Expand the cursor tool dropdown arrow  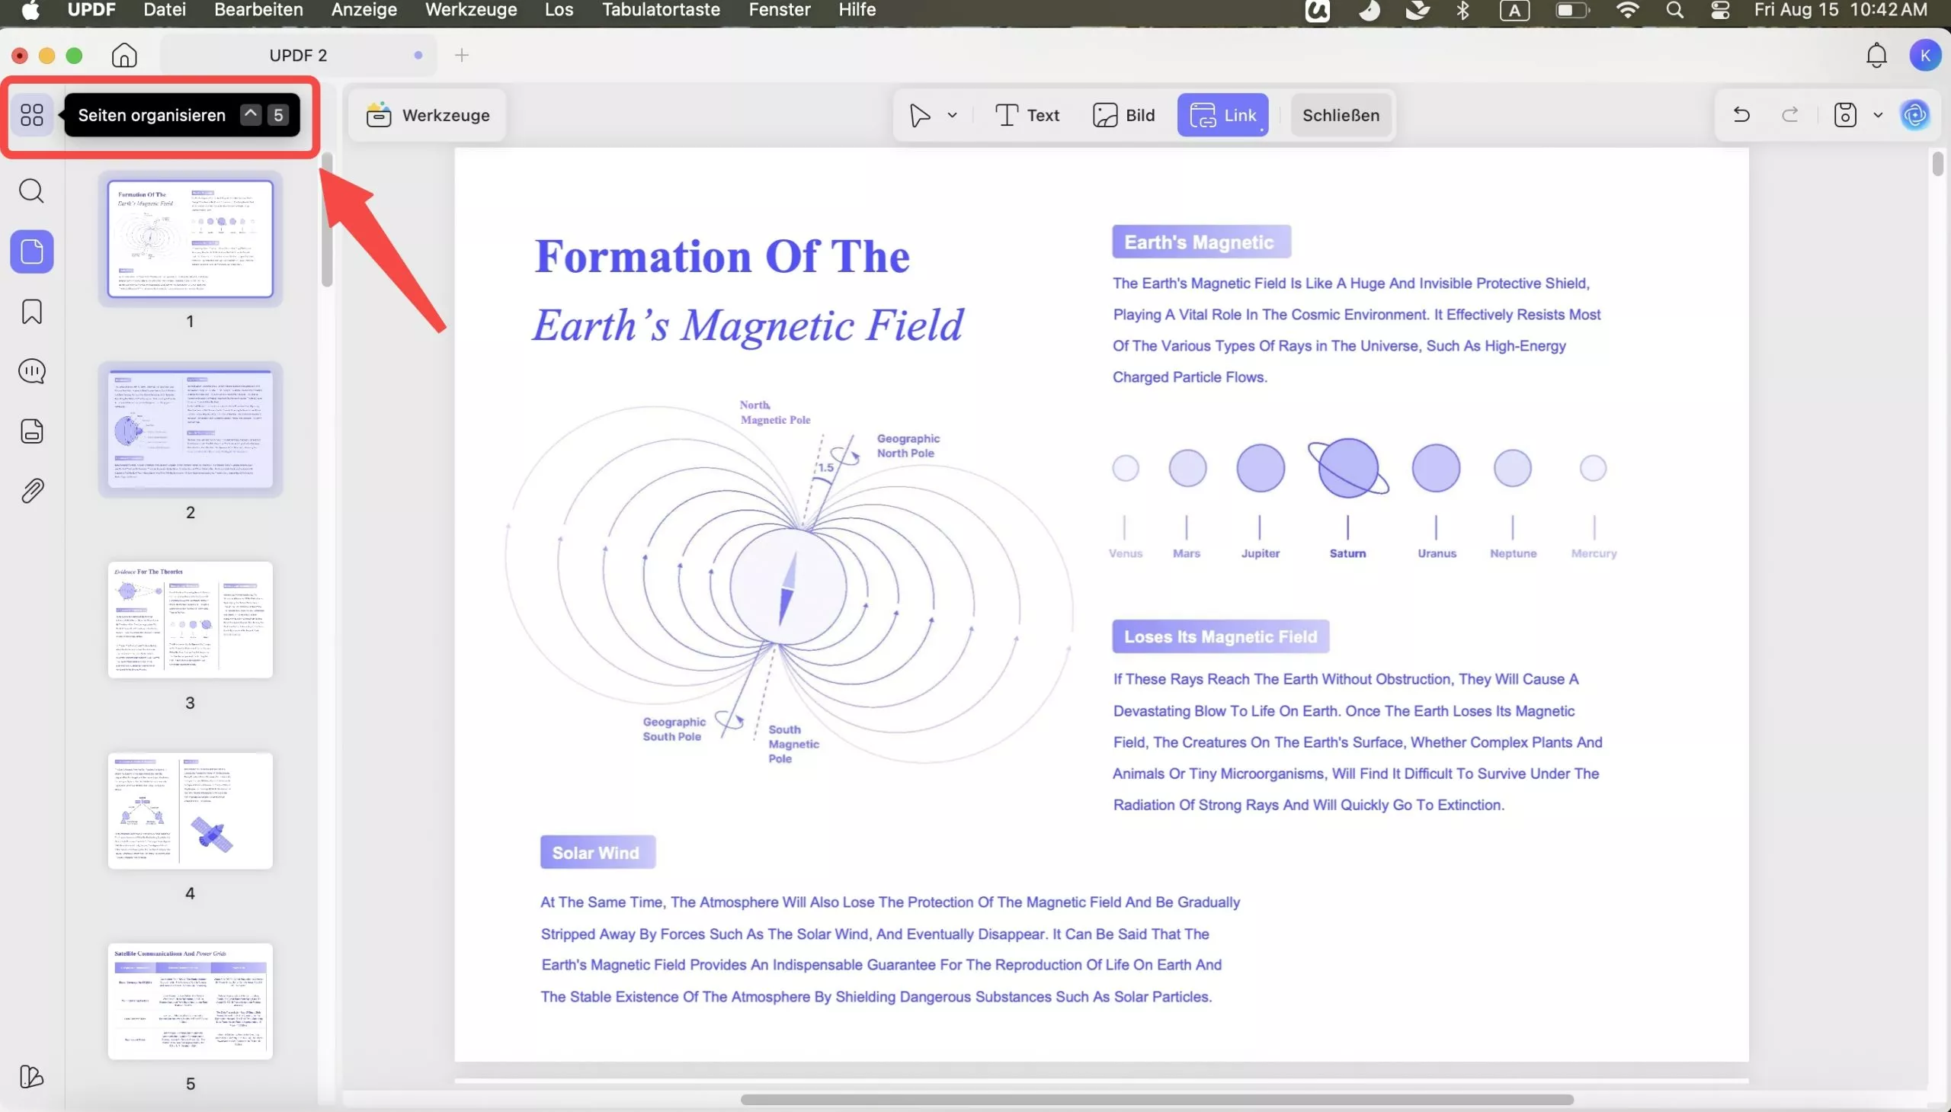[x=952, y=115]
